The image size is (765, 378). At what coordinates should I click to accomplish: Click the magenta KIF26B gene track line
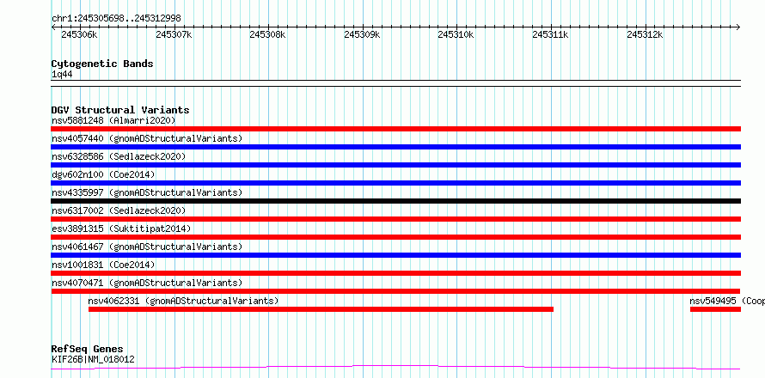point(396,367)
